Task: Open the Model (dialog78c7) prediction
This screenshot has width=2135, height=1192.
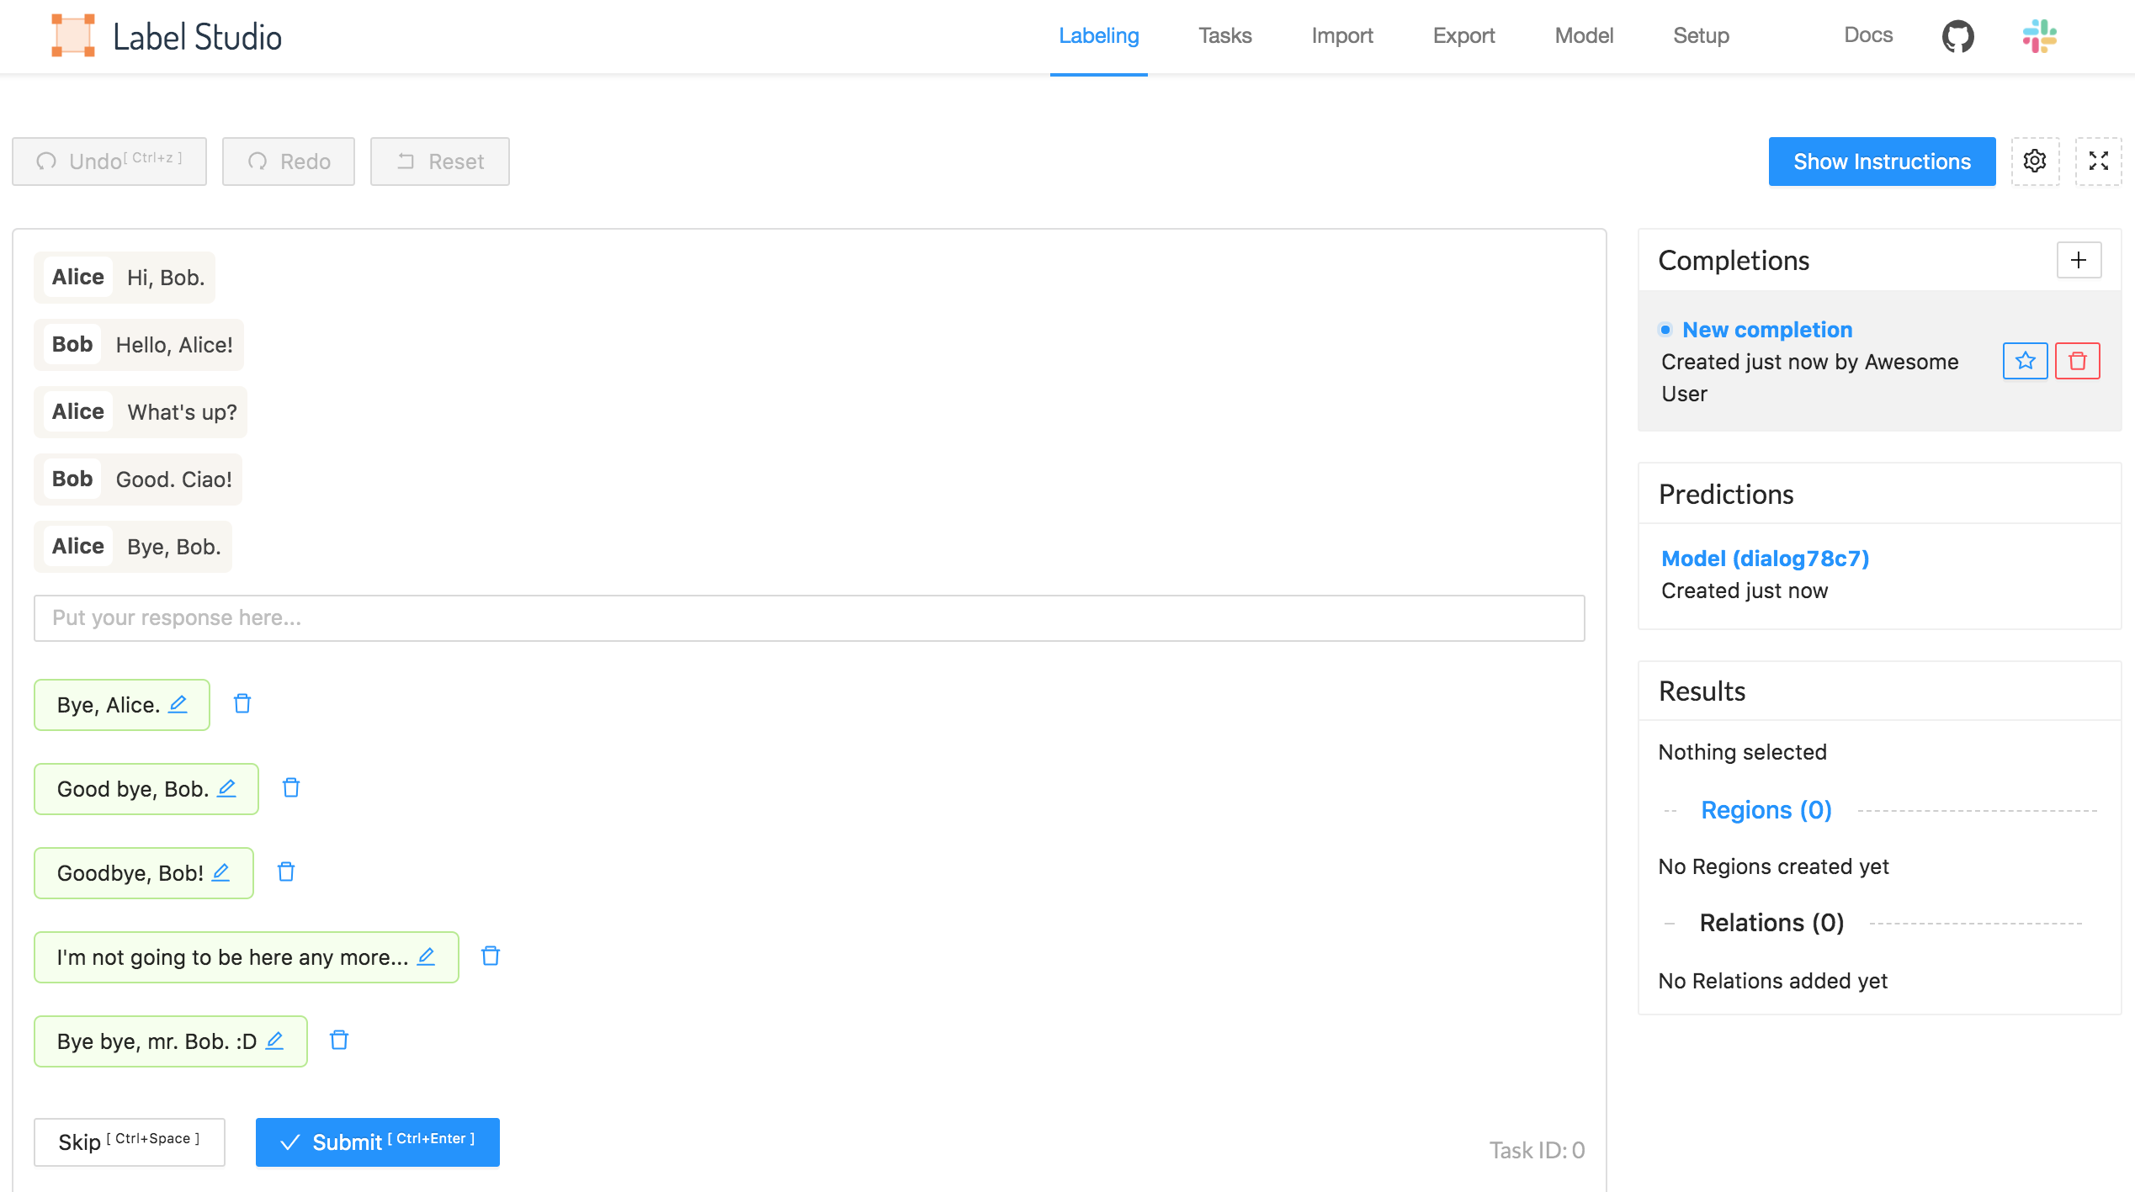Action: point(1765,559)
